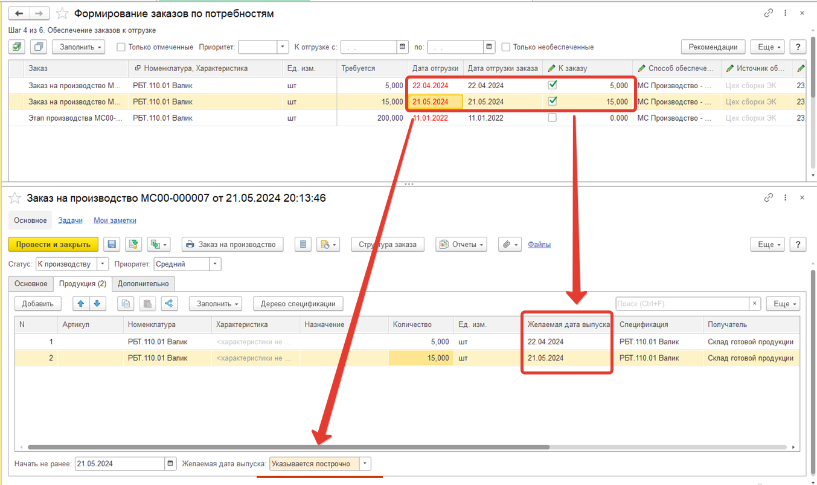
Task: Go back with the left arrow button
Action: coord(19,13)
